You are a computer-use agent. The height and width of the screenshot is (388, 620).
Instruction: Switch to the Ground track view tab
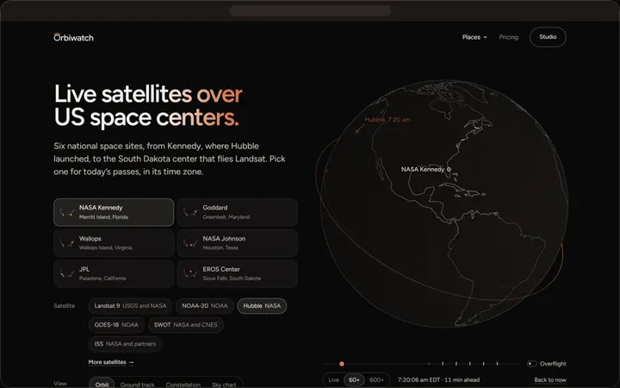137,385
